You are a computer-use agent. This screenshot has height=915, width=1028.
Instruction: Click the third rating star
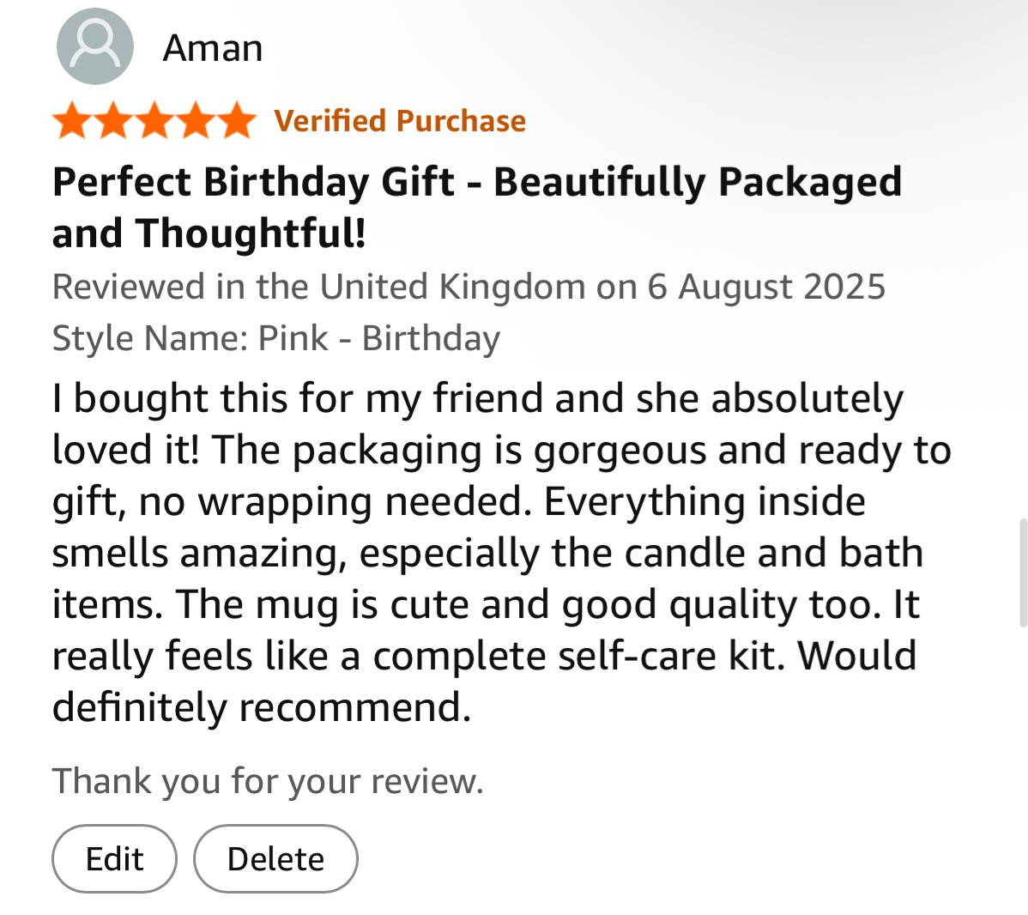pyautogui.click(x=154, y=122)
